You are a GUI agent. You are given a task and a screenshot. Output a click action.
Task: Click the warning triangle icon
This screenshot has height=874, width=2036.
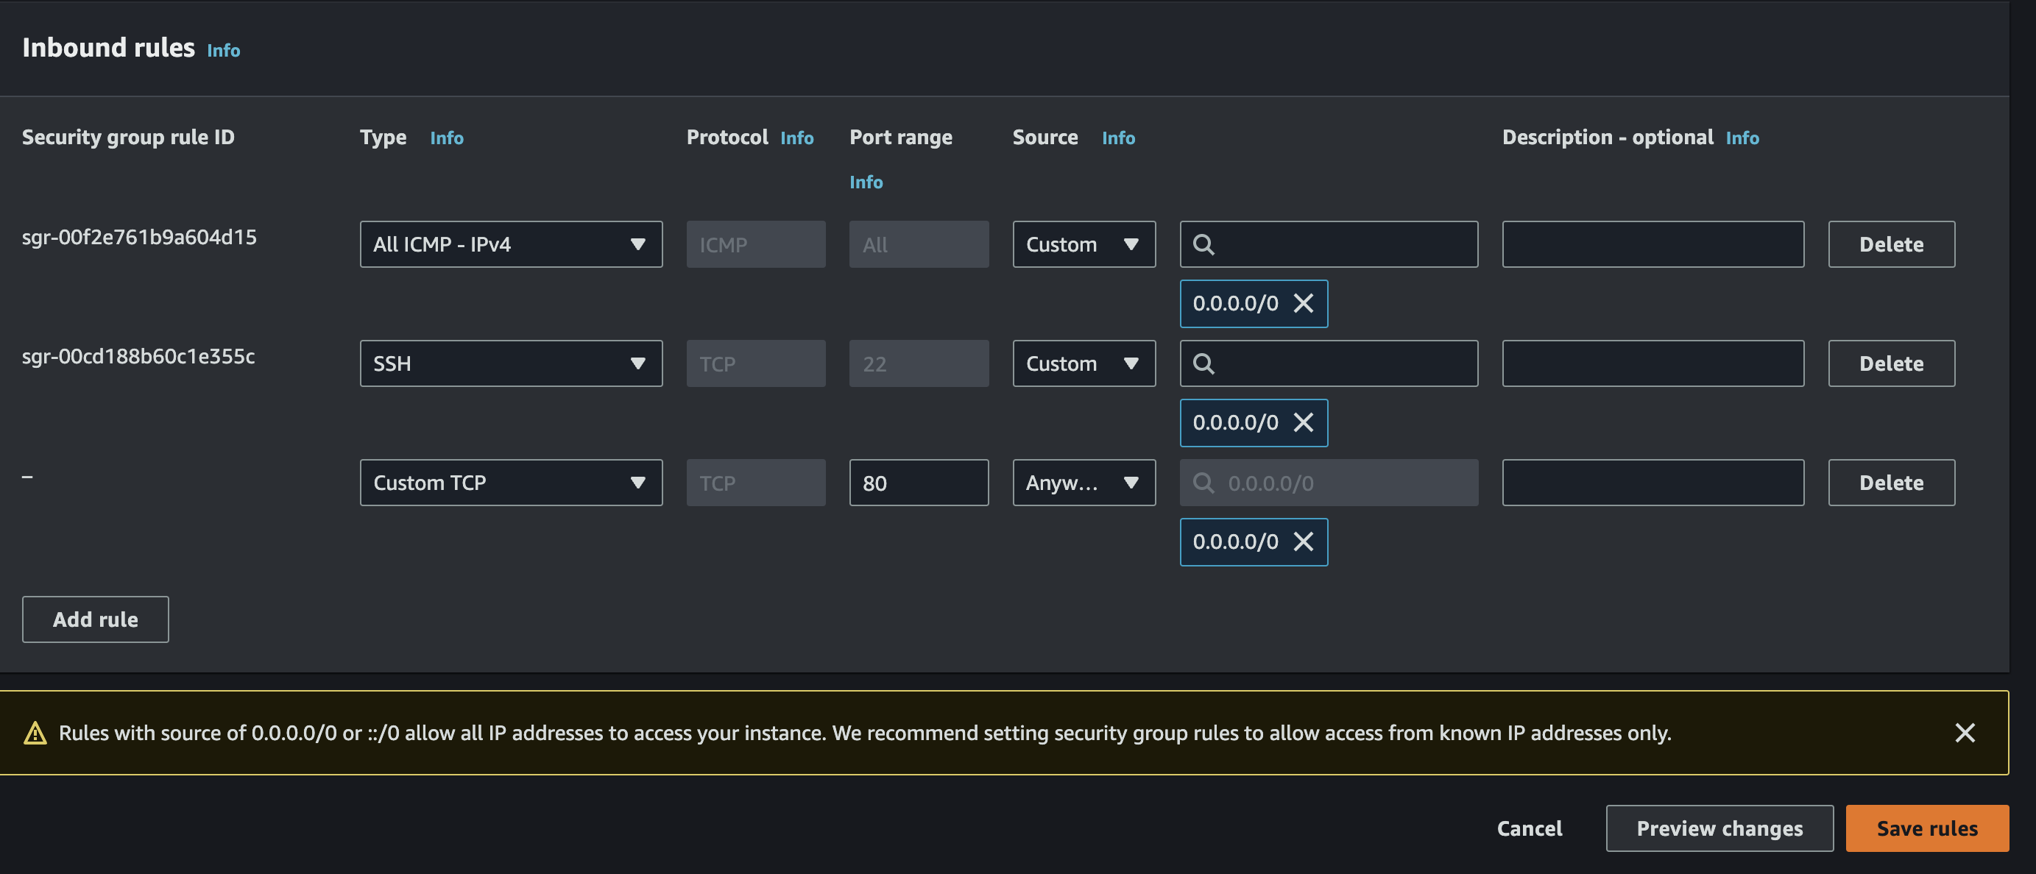[x=35, y=733]
